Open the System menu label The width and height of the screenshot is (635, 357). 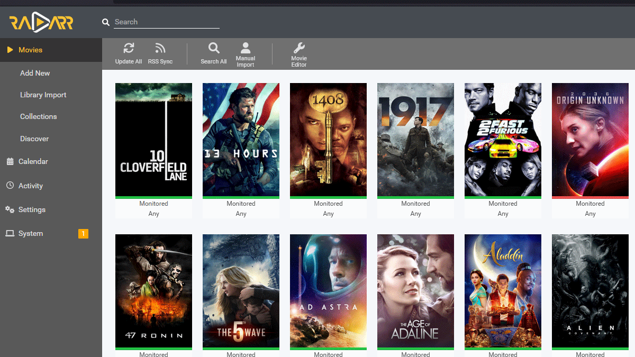coord(31,233)
